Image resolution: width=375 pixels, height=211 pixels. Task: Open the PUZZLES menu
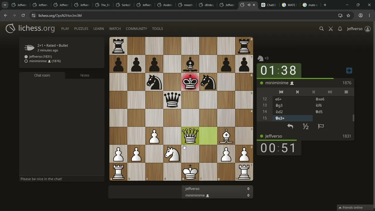[81, 29]
